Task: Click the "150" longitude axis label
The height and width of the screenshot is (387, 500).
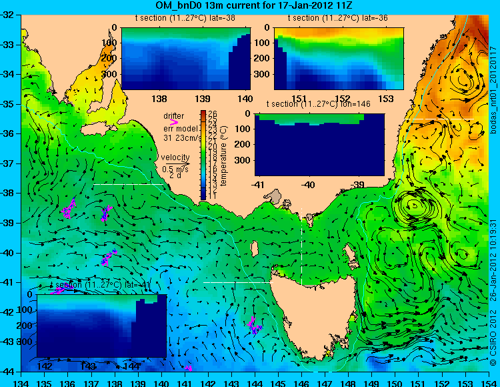Action: [395, 383]
